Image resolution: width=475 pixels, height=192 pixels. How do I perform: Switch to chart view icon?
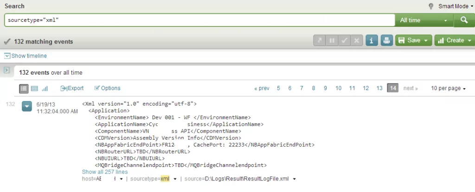coord(45,88)
